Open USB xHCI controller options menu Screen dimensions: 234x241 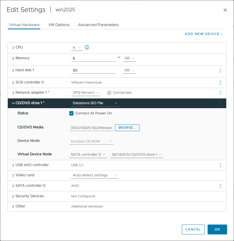[x=220, y=165]
